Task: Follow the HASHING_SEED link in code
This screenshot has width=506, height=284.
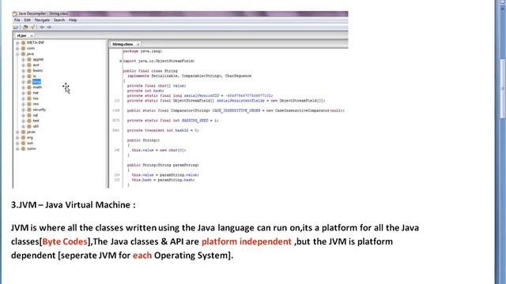Action: (195, 121)
